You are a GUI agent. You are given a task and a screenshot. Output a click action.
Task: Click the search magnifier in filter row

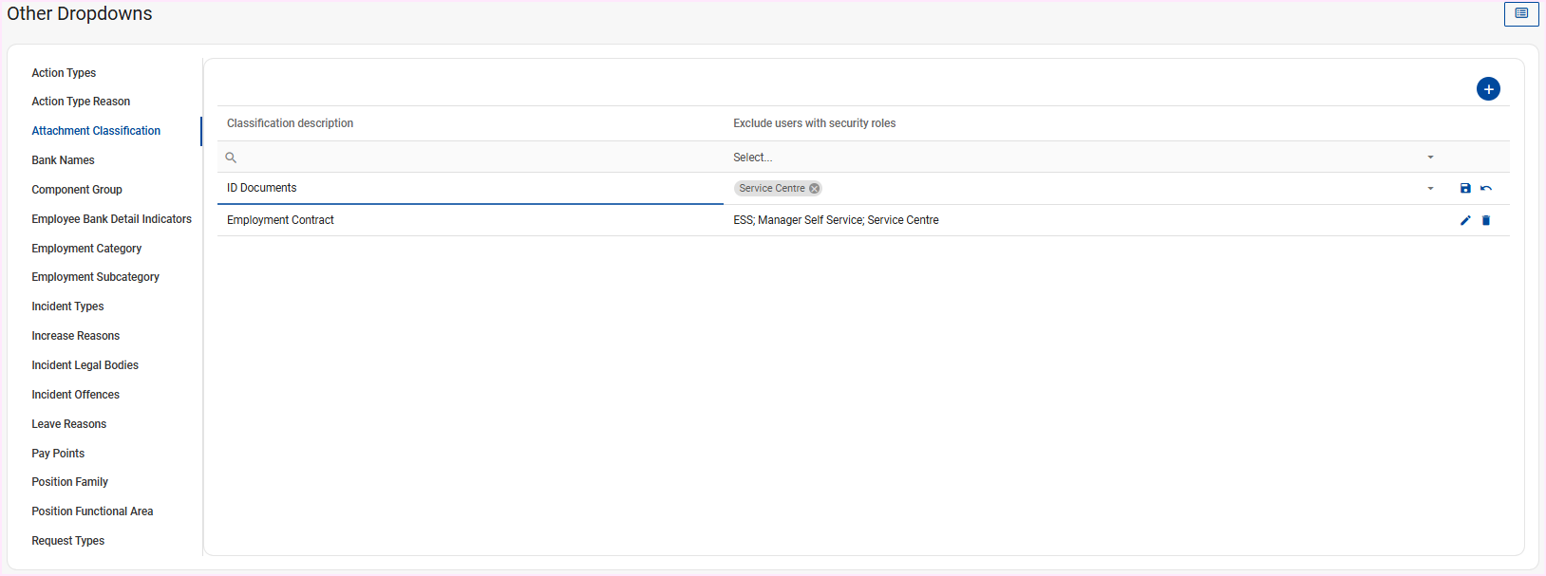pos(231,158)
